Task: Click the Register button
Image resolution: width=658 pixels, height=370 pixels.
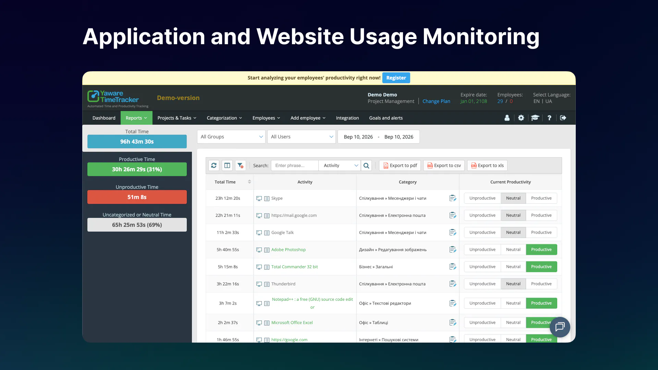Action: pos(396,78)
